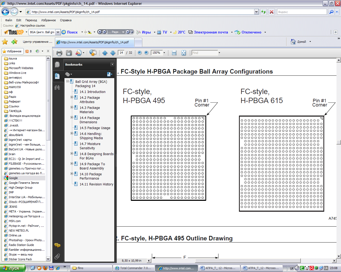Open 14.5 Package Usage bookmark
This screenshot has height=272, width=341.
(x=95, y=128)
